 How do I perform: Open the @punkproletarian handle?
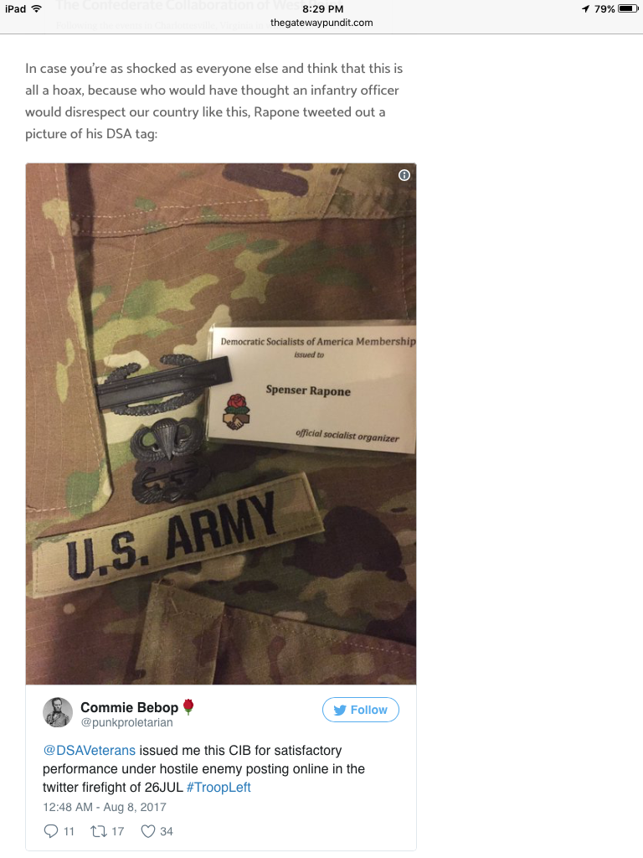coord(127,723)
